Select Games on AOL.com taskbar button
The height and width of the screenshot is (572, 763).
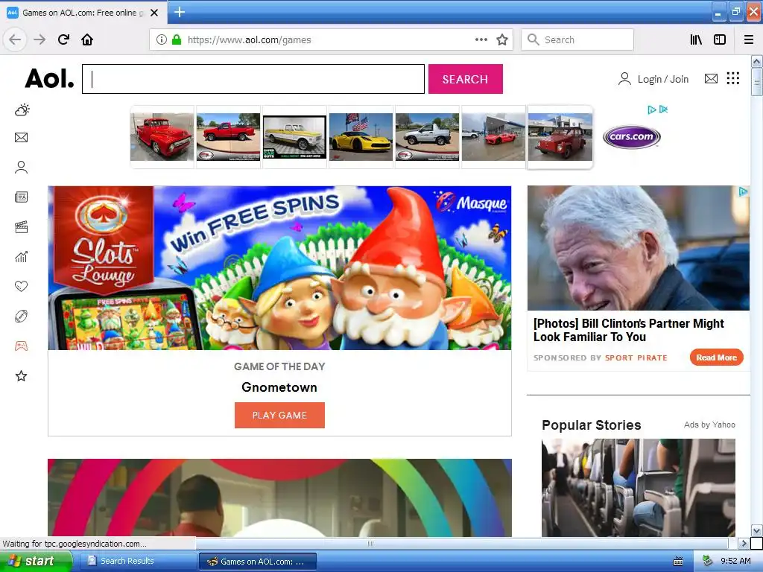click(258, 562)
